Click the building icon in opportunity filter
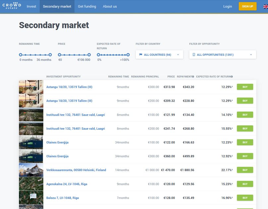 coord(194,55)
